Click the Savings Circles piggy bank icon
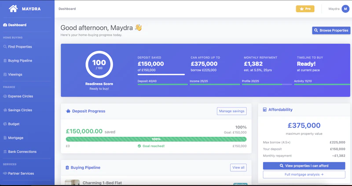Image resolution: width=352 pixels, height=186 pixels. [x=5, y=110]
